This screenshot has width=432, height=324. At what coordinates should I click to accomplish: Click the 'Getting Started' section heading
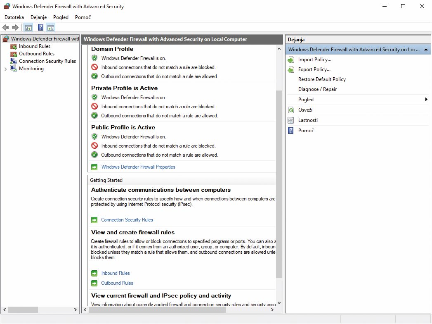(x=106, y=180)
